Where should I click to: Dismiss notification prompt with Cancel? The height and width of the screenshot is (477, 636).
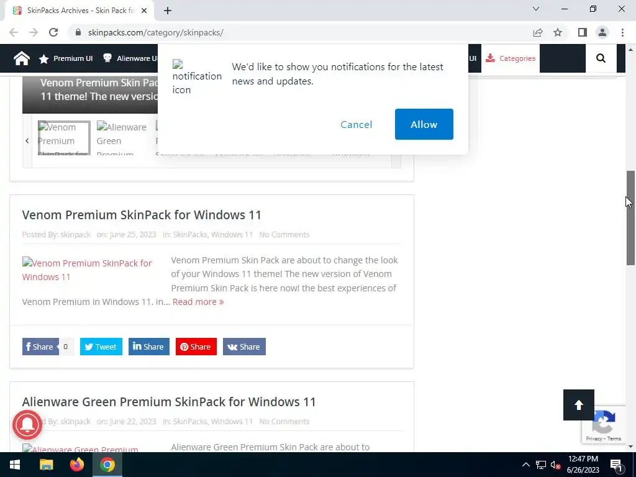(x=356, y=124)
